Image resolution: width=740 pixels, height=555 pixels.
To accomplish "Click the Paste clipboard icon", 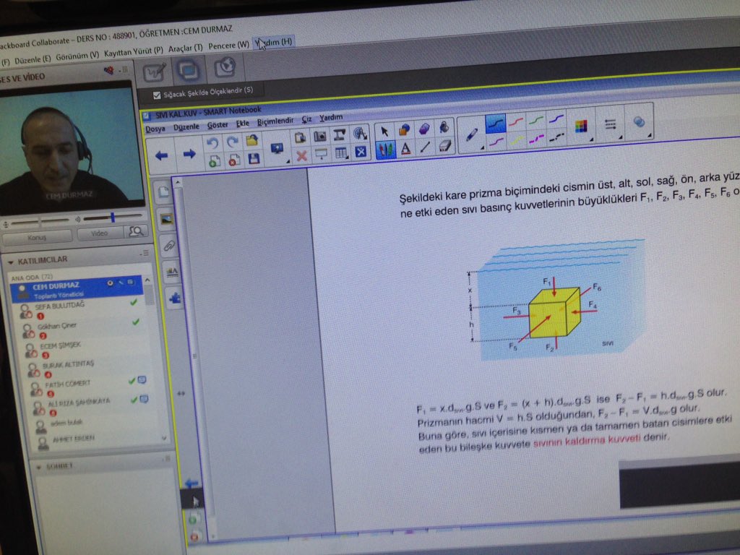I will [x=300, y=137].
